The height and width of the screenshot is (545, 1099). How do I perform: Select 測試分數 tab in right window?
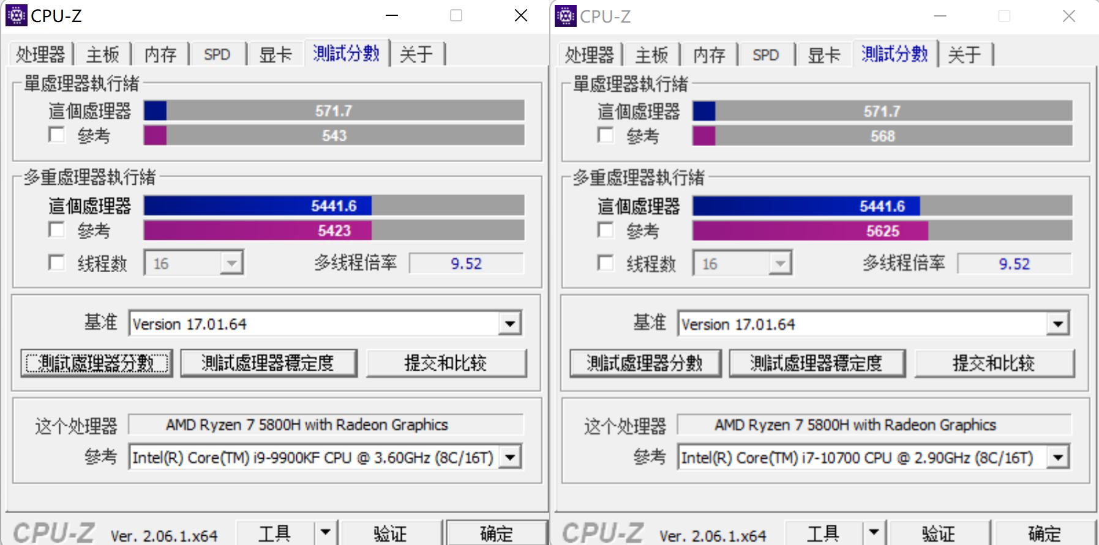tap(895, 53)
